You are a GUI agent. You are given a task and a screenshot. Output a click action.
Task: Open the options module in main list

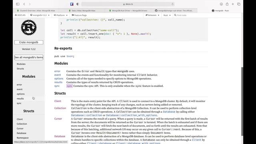(59, 78)
